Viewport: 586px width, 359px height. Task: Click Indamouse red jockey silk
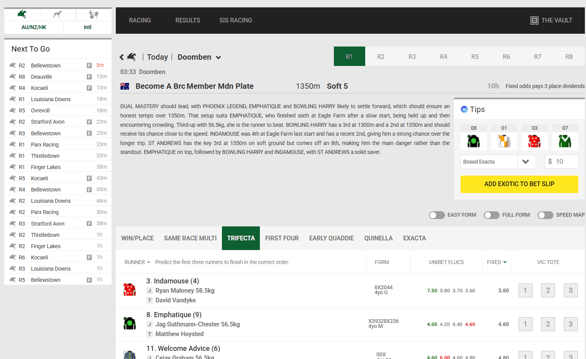(x=129, y=290)
